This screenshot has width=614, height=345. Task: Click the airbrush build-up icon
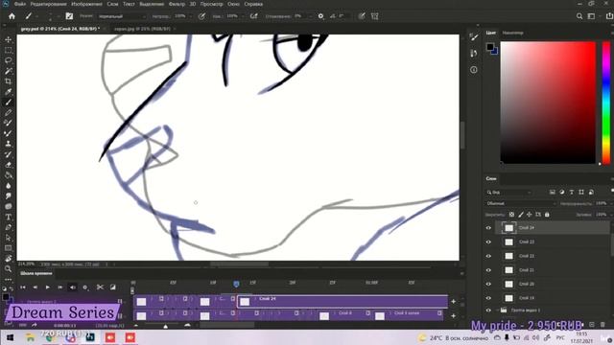click(x=254, y=16)
